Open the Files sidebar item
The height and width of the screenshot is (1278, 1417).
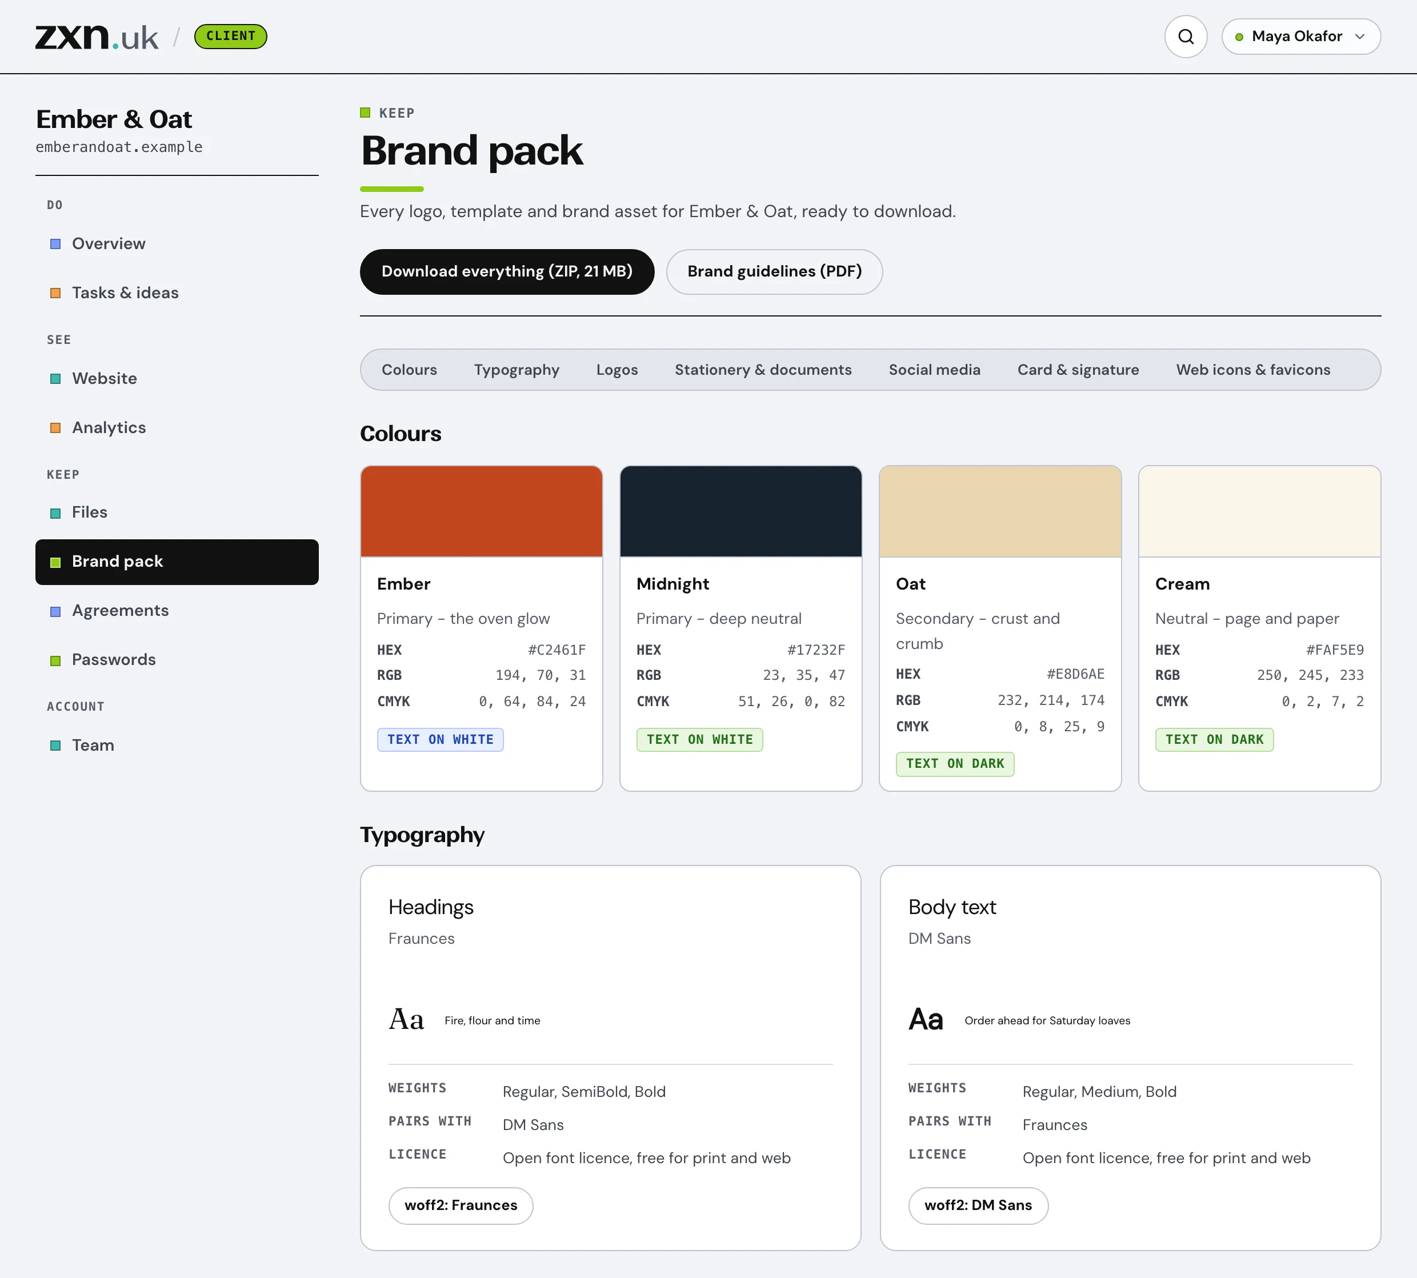click(x=177, y=512)
